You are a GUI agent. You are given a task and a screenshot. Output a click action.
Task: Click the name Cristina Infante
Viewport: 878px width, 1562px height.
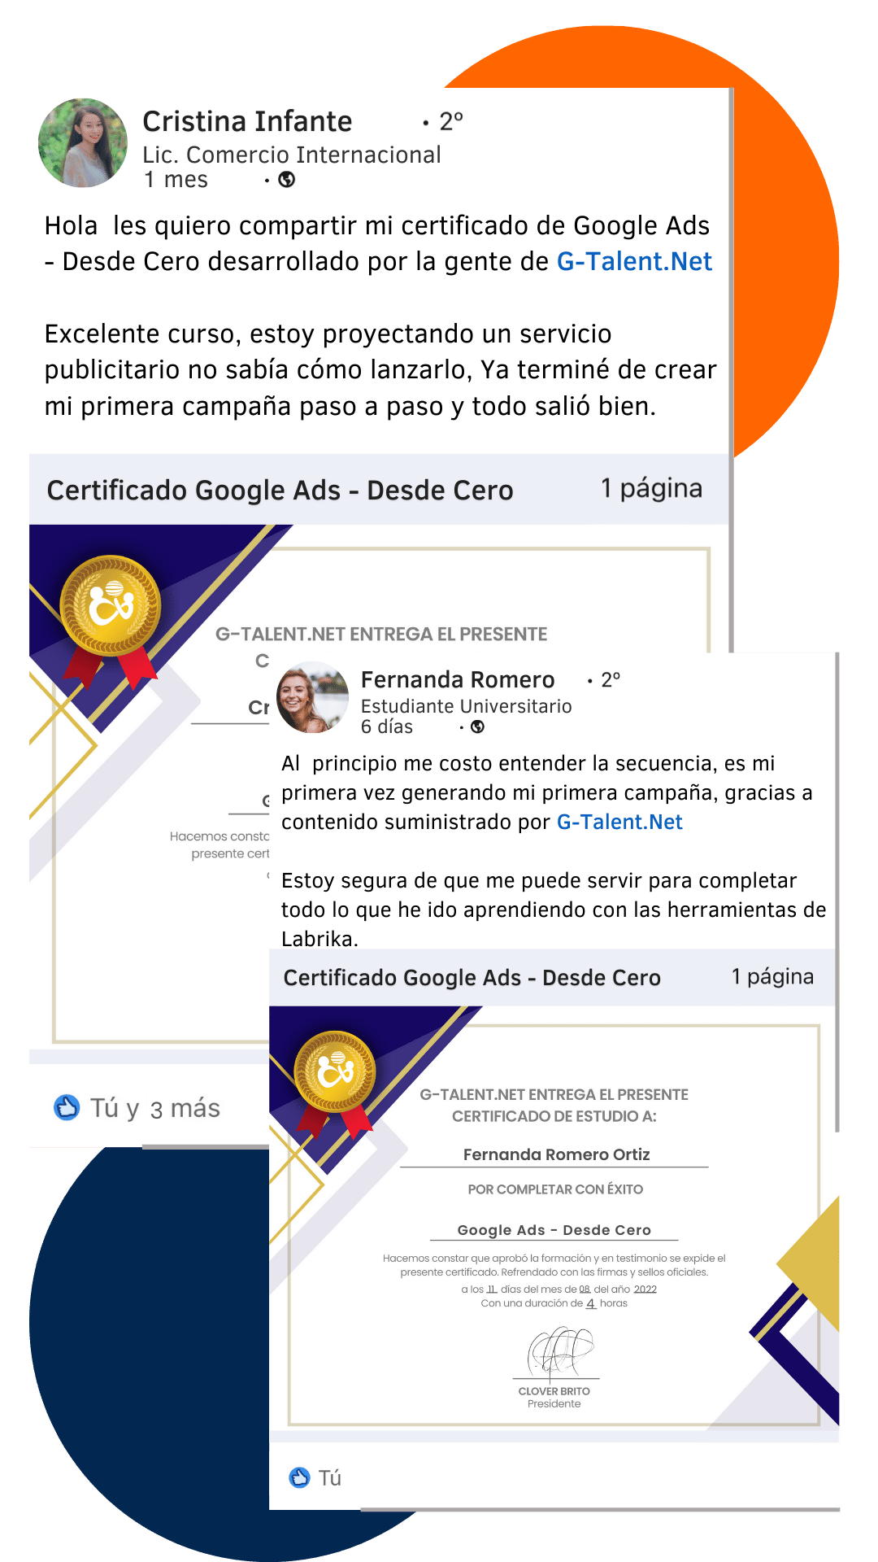[x=247, y=121]
